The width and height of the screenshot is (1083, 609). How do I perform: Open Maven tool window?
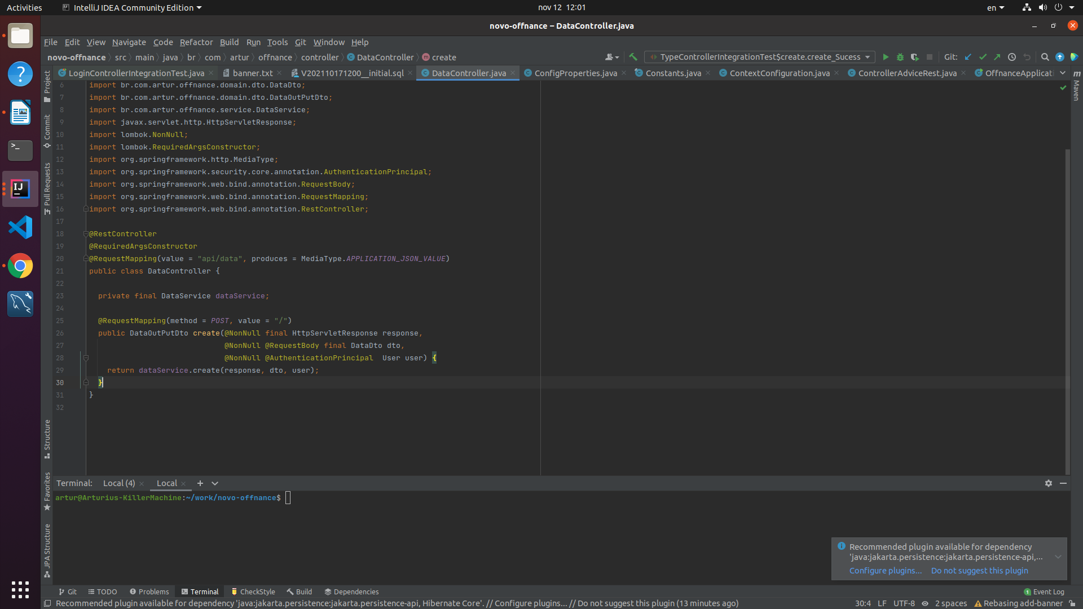click(1076, 86)
